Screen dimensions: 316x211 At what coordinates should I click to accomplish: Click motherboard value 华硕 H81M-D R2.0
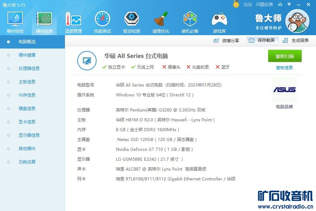coord(165,120)
